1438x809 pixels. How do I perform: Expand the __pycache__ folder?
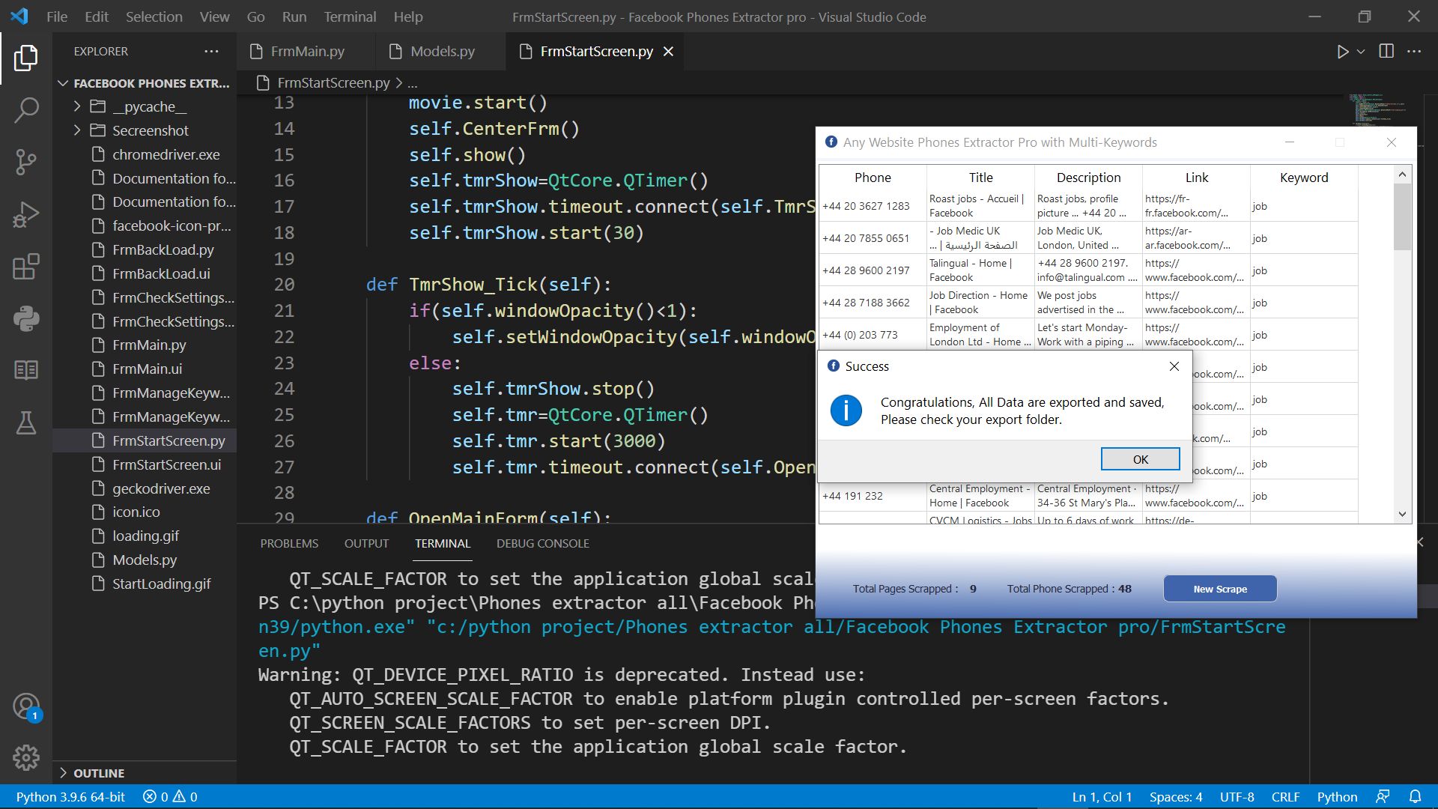tap(77, 106)
